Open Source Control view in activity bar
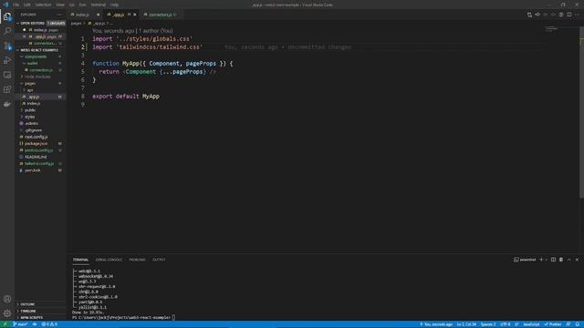 [x=7, y=46]
